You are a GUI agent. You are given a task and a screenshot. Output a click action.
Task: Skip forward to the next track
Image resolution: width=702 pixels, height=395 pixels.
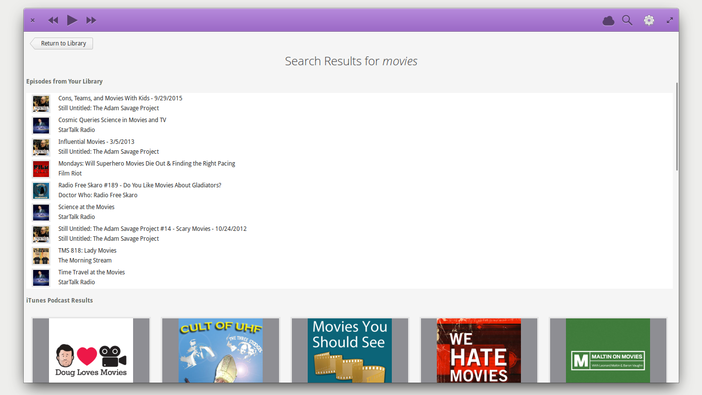pos(92,20)
